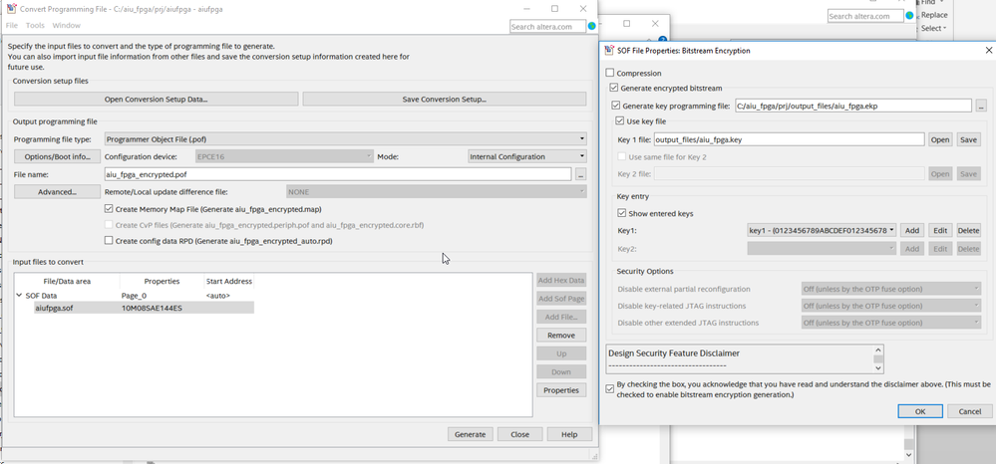Click Edit button for Key1
Screen dimensions: 996x464
[x=940, y=230]
